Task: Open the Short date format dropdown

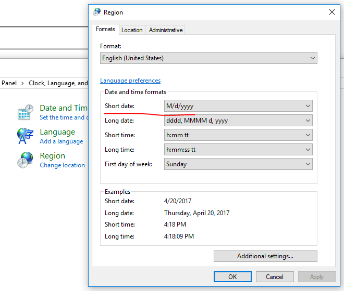Action: pyautogui.click(x=238, y=106)
